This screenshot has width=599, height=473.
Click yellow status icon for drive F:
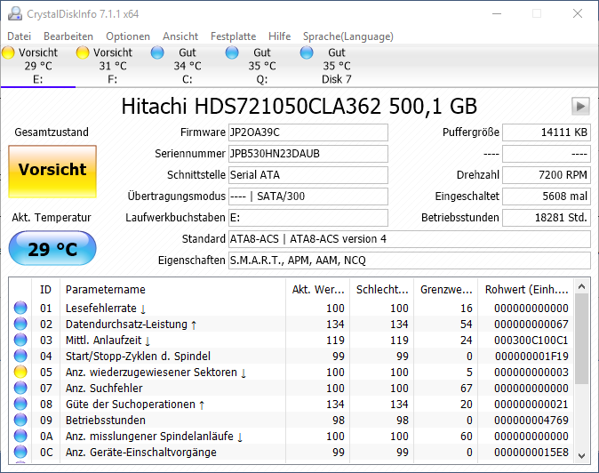[x=83, y=52]
